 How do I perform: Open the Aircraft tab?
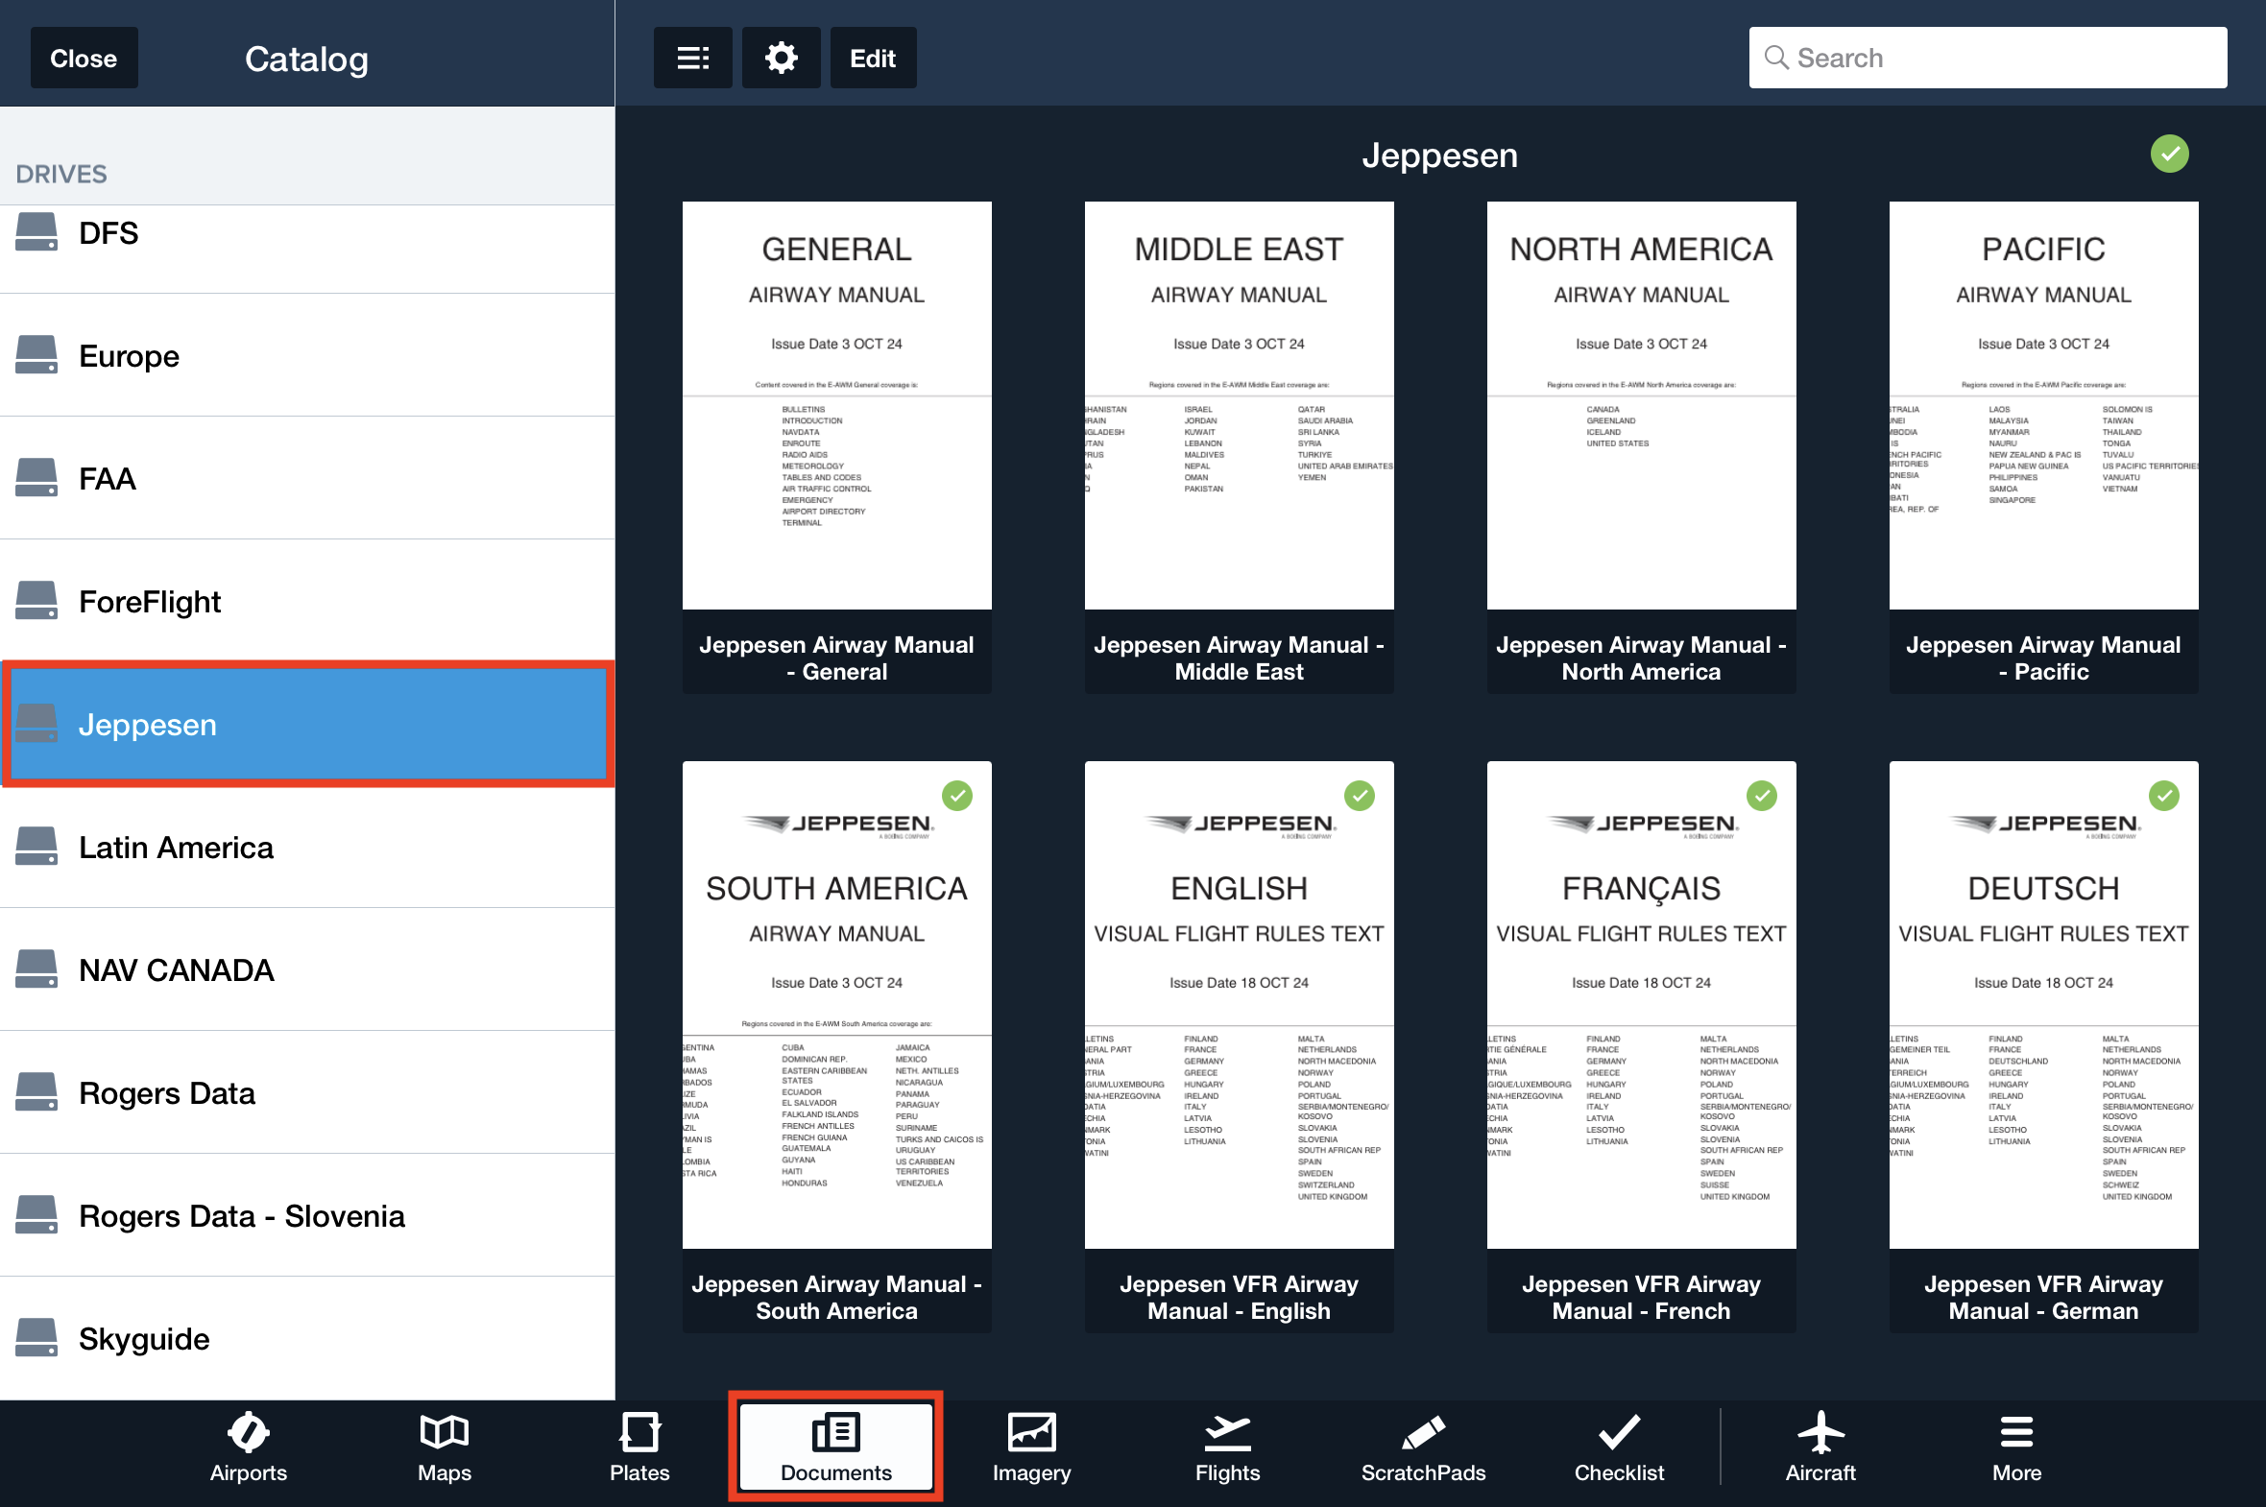point(1820,1447)
